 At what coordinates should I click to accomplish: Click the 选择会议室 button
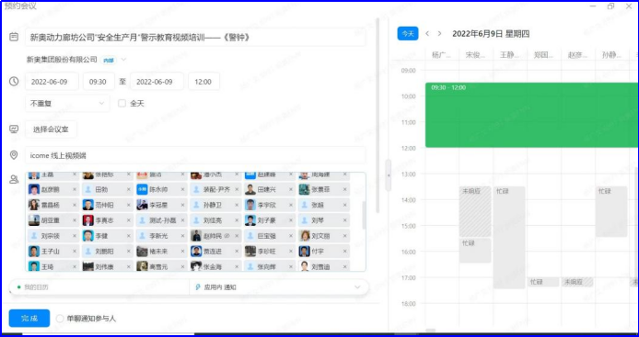click(x=51, y=129)
